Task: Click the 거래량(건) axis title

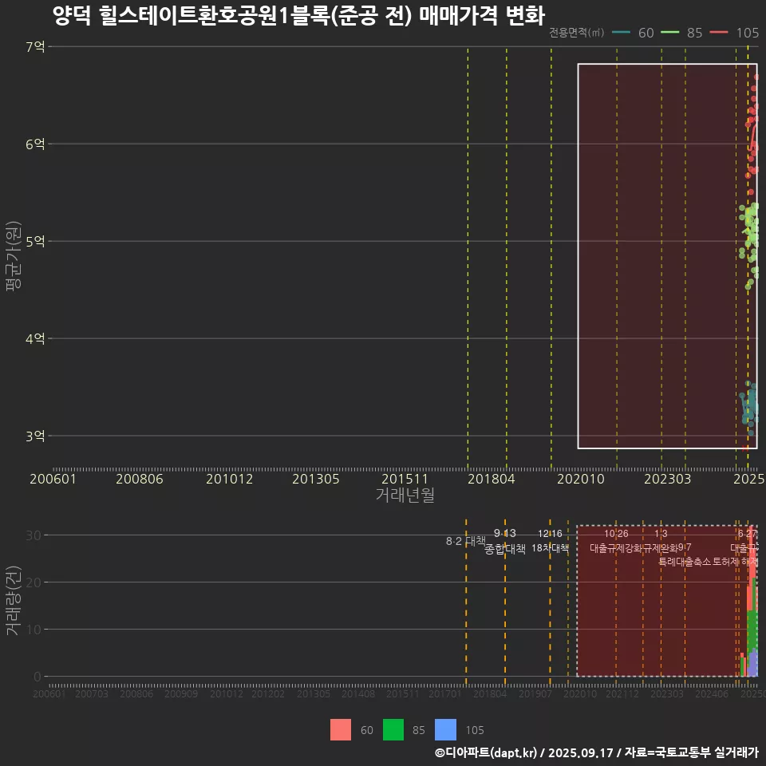Action: pos(14,601)
